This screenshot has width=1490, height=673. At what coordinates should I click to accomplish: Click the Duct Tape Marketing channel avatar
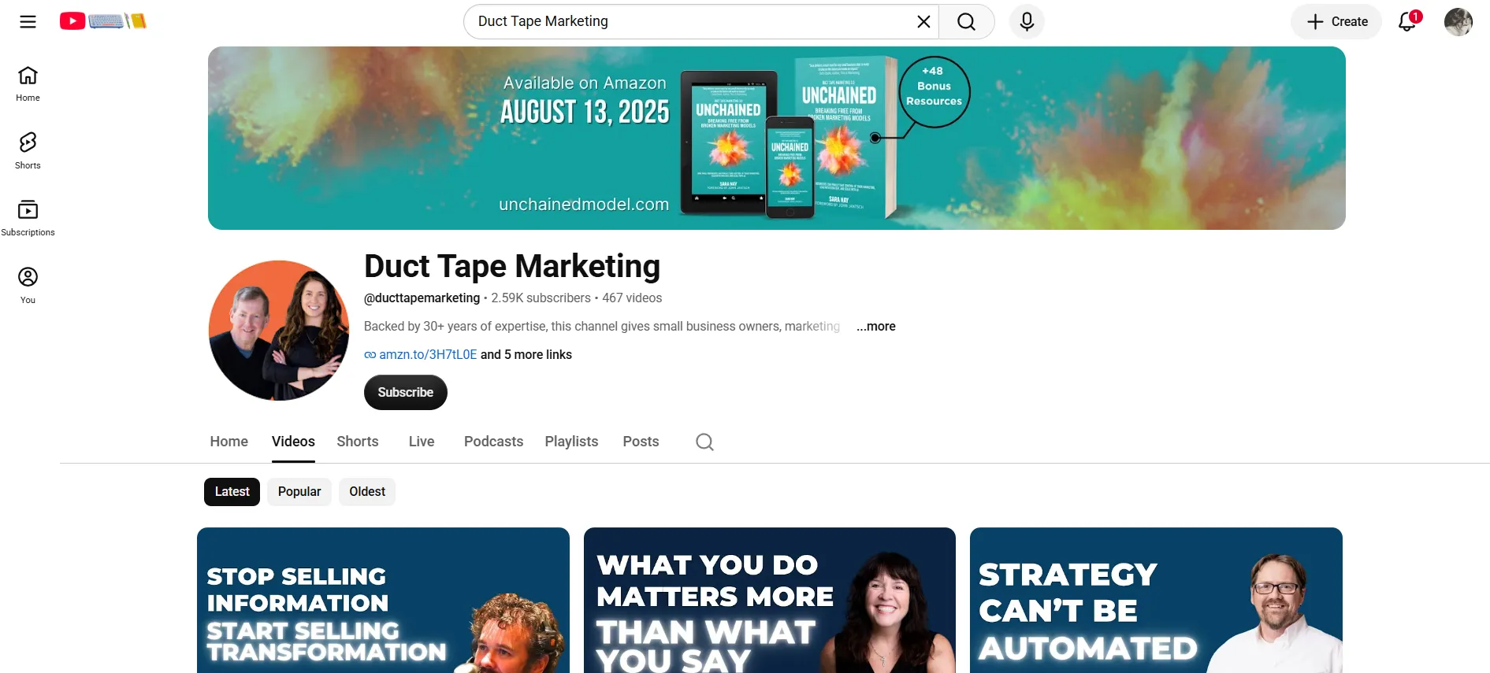(x=279, y=331)
